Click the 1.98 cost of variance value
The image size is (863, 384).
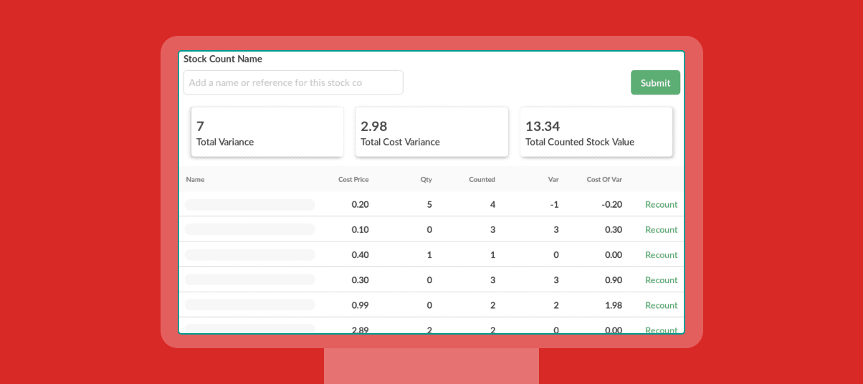[614, 304]
